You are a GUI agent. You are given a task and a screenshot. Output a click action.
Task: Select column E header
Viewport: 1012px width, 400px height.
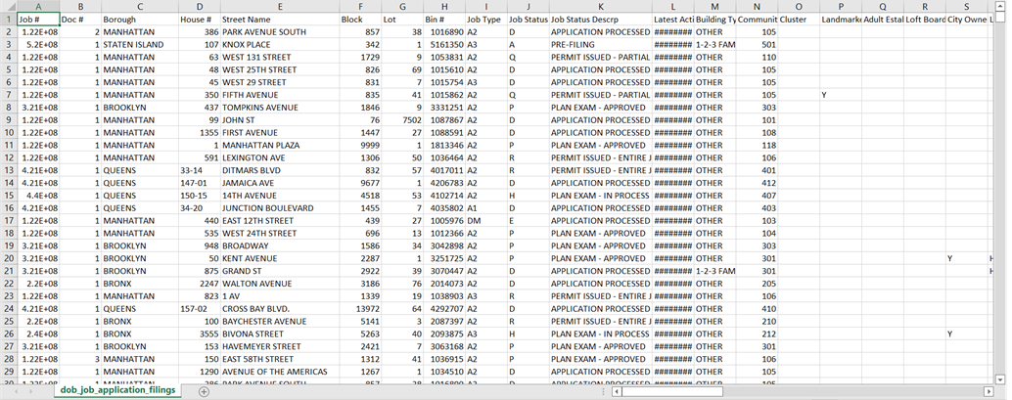[x=280, y=7]
